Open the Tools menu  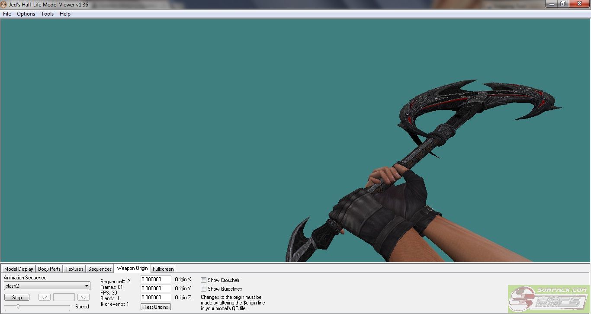[47, 14]
